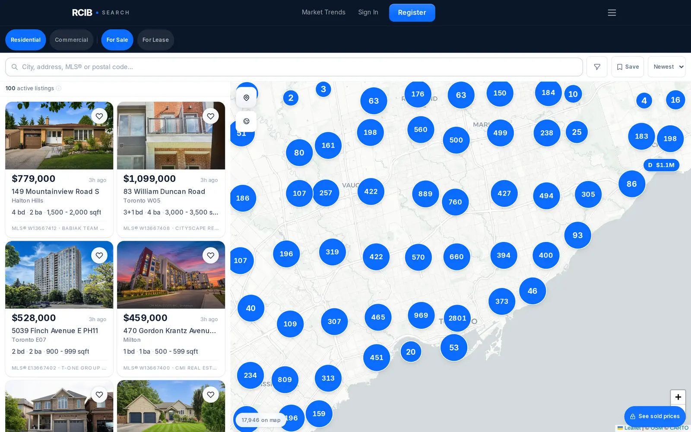The width and height of the screenshot is (691, 432).
Task: Click the 184 map cluster
Action: tap(548, 93)
